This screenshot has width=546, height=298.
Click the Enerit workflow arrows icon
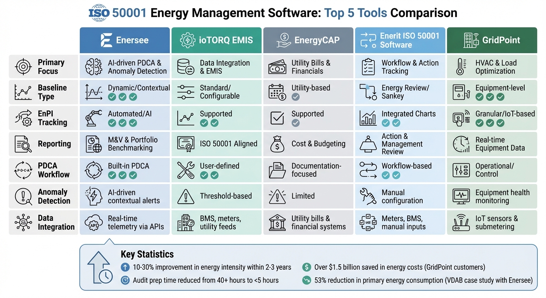click(x=368, y=40)
